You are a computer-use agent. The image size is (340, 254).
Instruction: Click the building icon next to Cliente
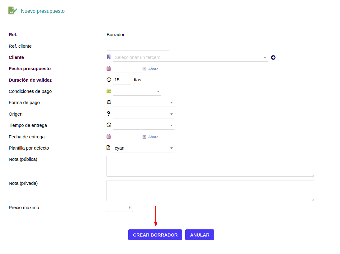click(x=109, y=57)
